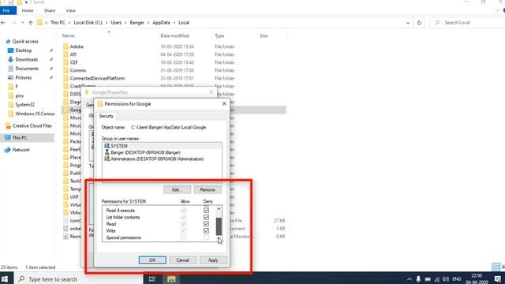
Task: Click OK in Permissions for Google
Action: tap(152, 260)
